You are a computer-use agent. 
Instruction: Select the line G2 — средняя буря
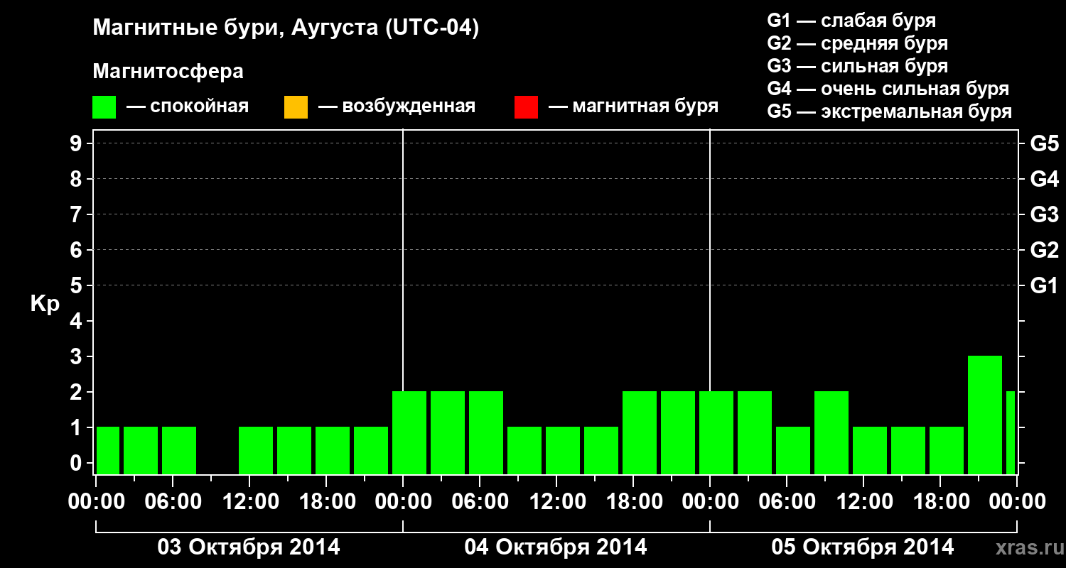click(x=858, y=43)
